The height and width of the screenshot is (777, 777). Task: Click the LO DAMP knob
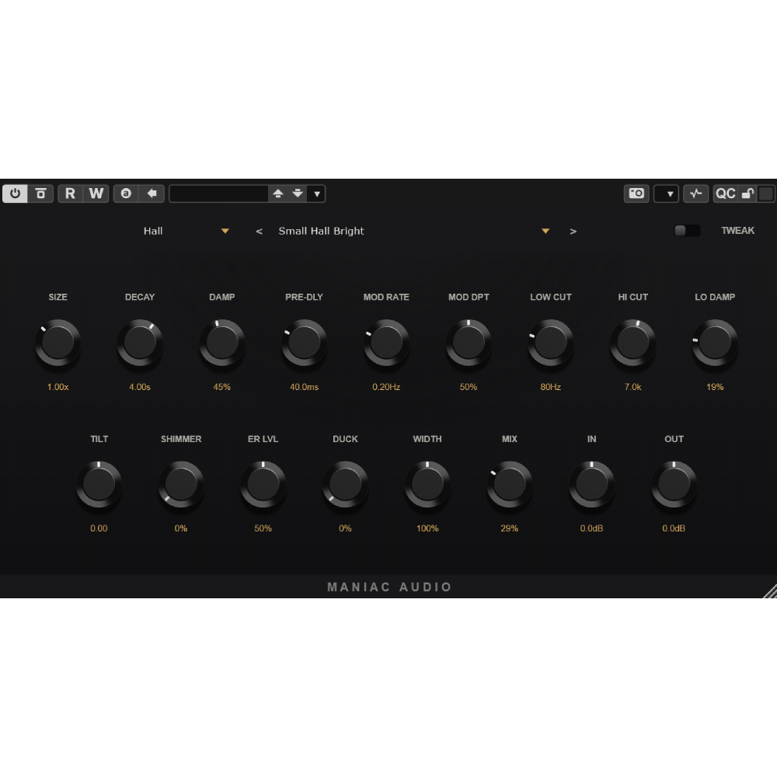[x=715, y=343]
